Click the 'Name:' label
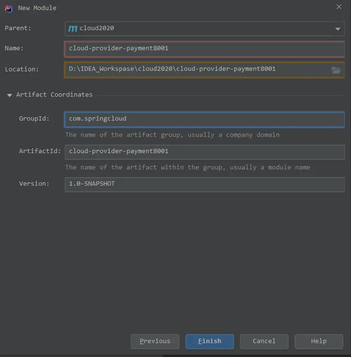 [x=14, y=48]
